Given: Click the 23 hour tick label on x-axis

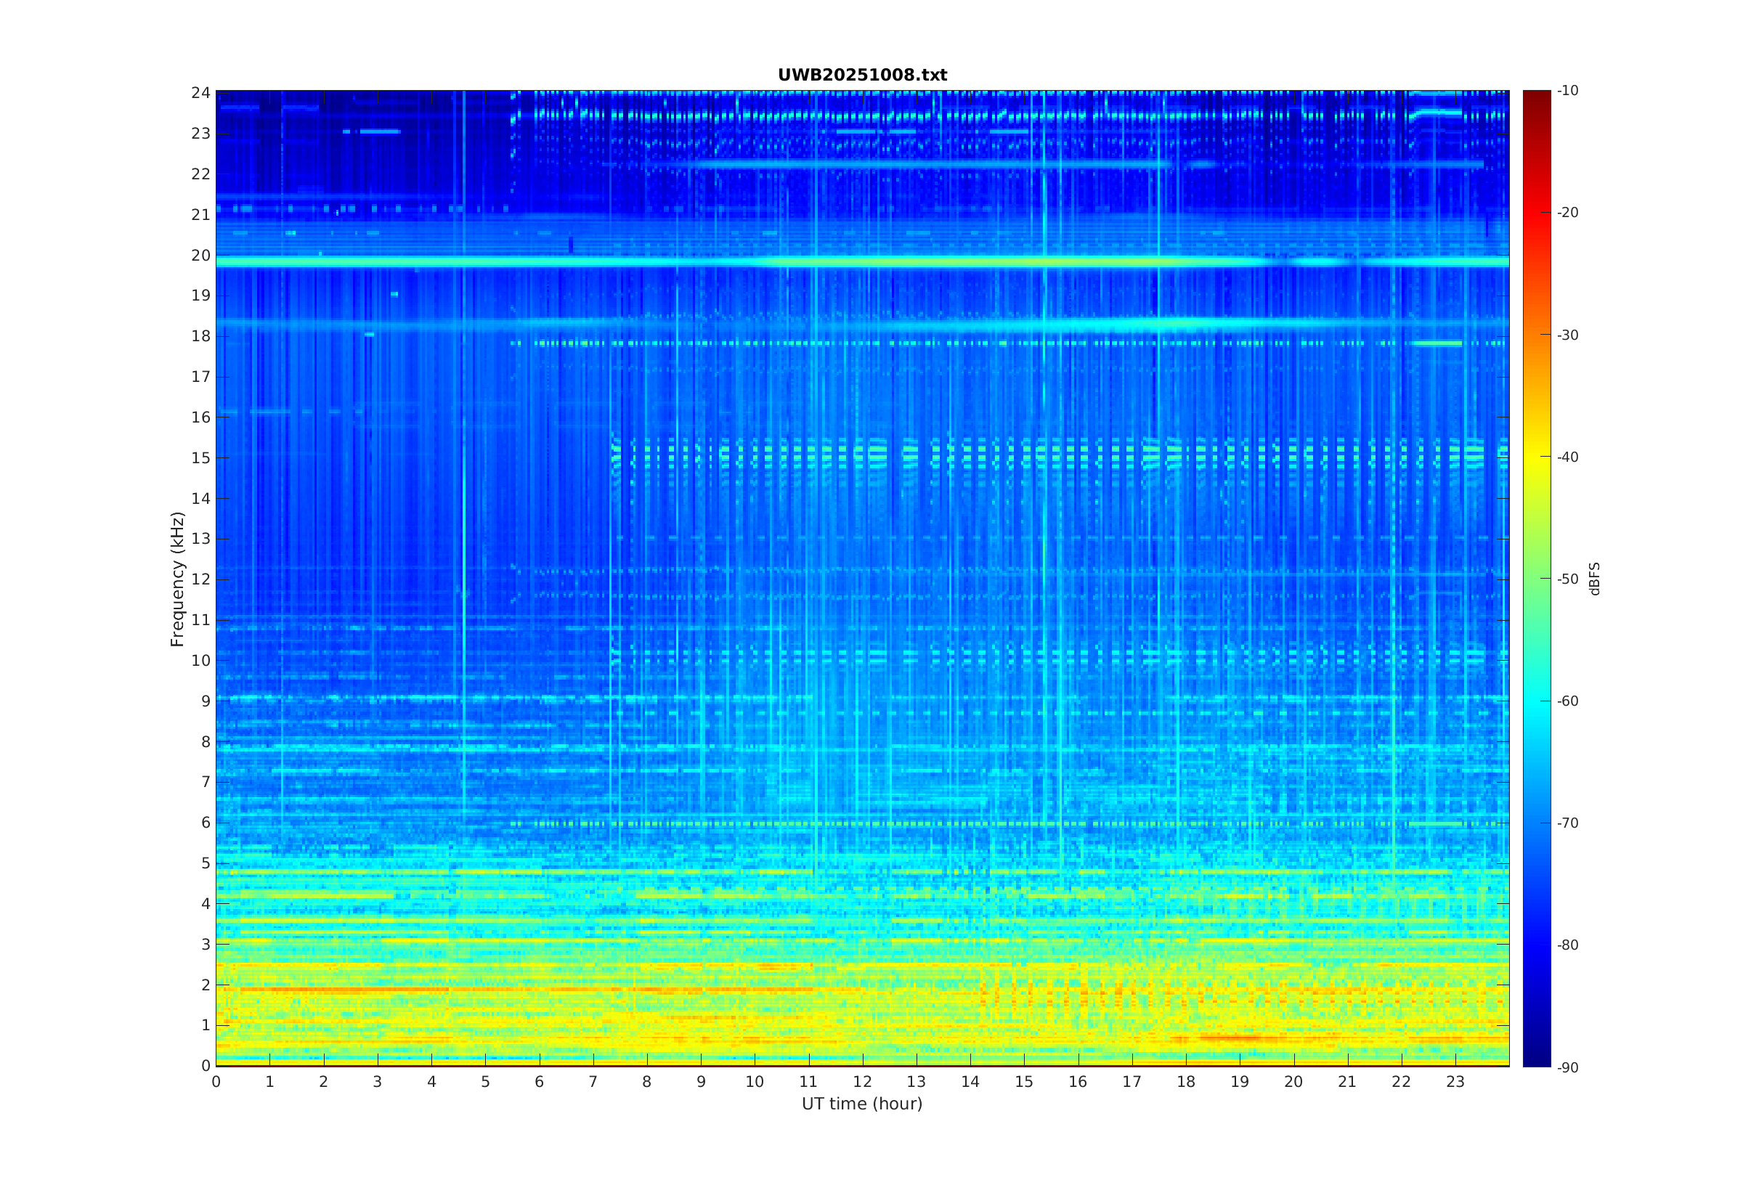Looking at the screenshot, I should coord(1455,1082).
